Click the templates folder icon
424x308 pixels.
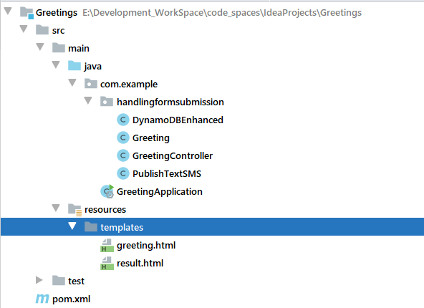point(90,226)
